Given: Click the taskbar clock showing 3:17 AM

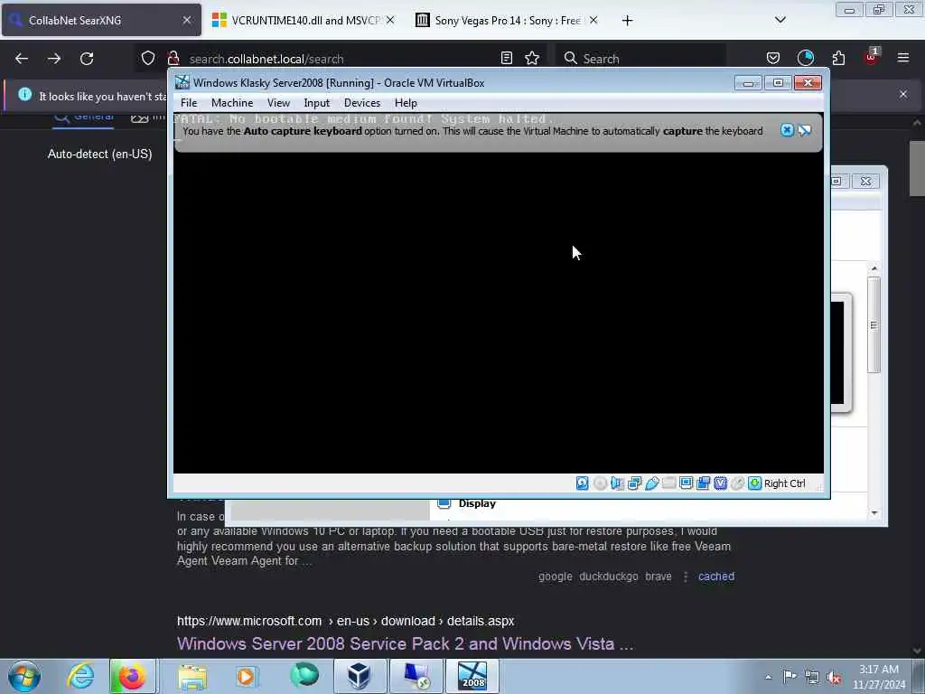Looking at the screenshot, I should pyautogui.click(x=879, y=677).
